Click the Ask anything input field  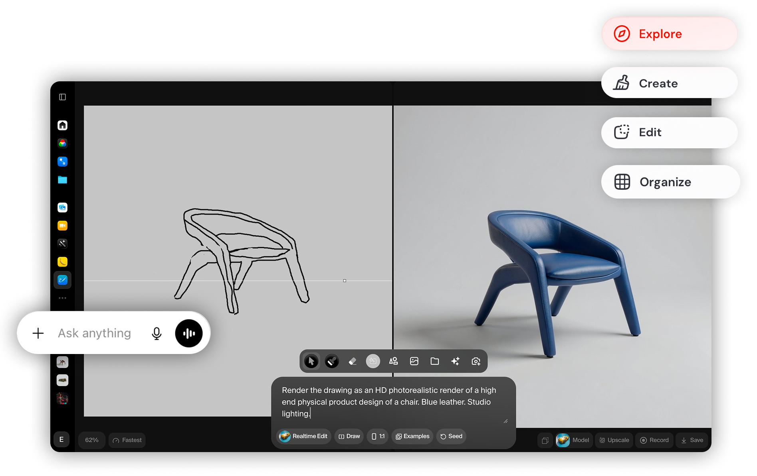click(x=95, y=333)
